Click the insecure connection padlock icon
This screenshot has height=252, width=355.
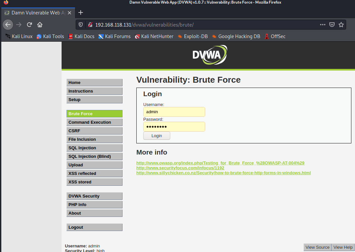point(90,25)
